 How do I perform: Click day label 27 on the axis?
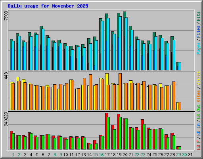pos(167,155)
